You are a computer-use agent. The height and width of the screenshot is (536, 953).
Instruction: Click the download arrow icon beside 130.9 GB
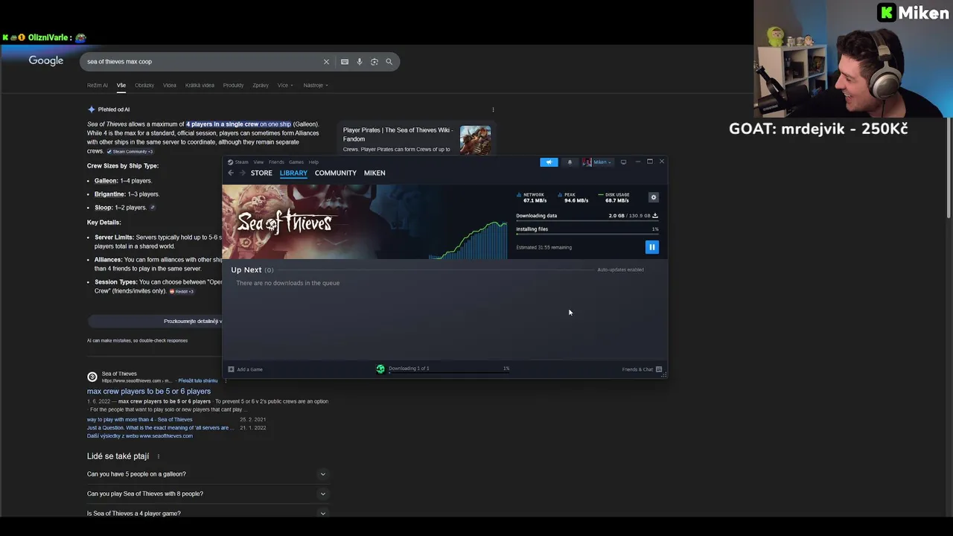point(655,216)
